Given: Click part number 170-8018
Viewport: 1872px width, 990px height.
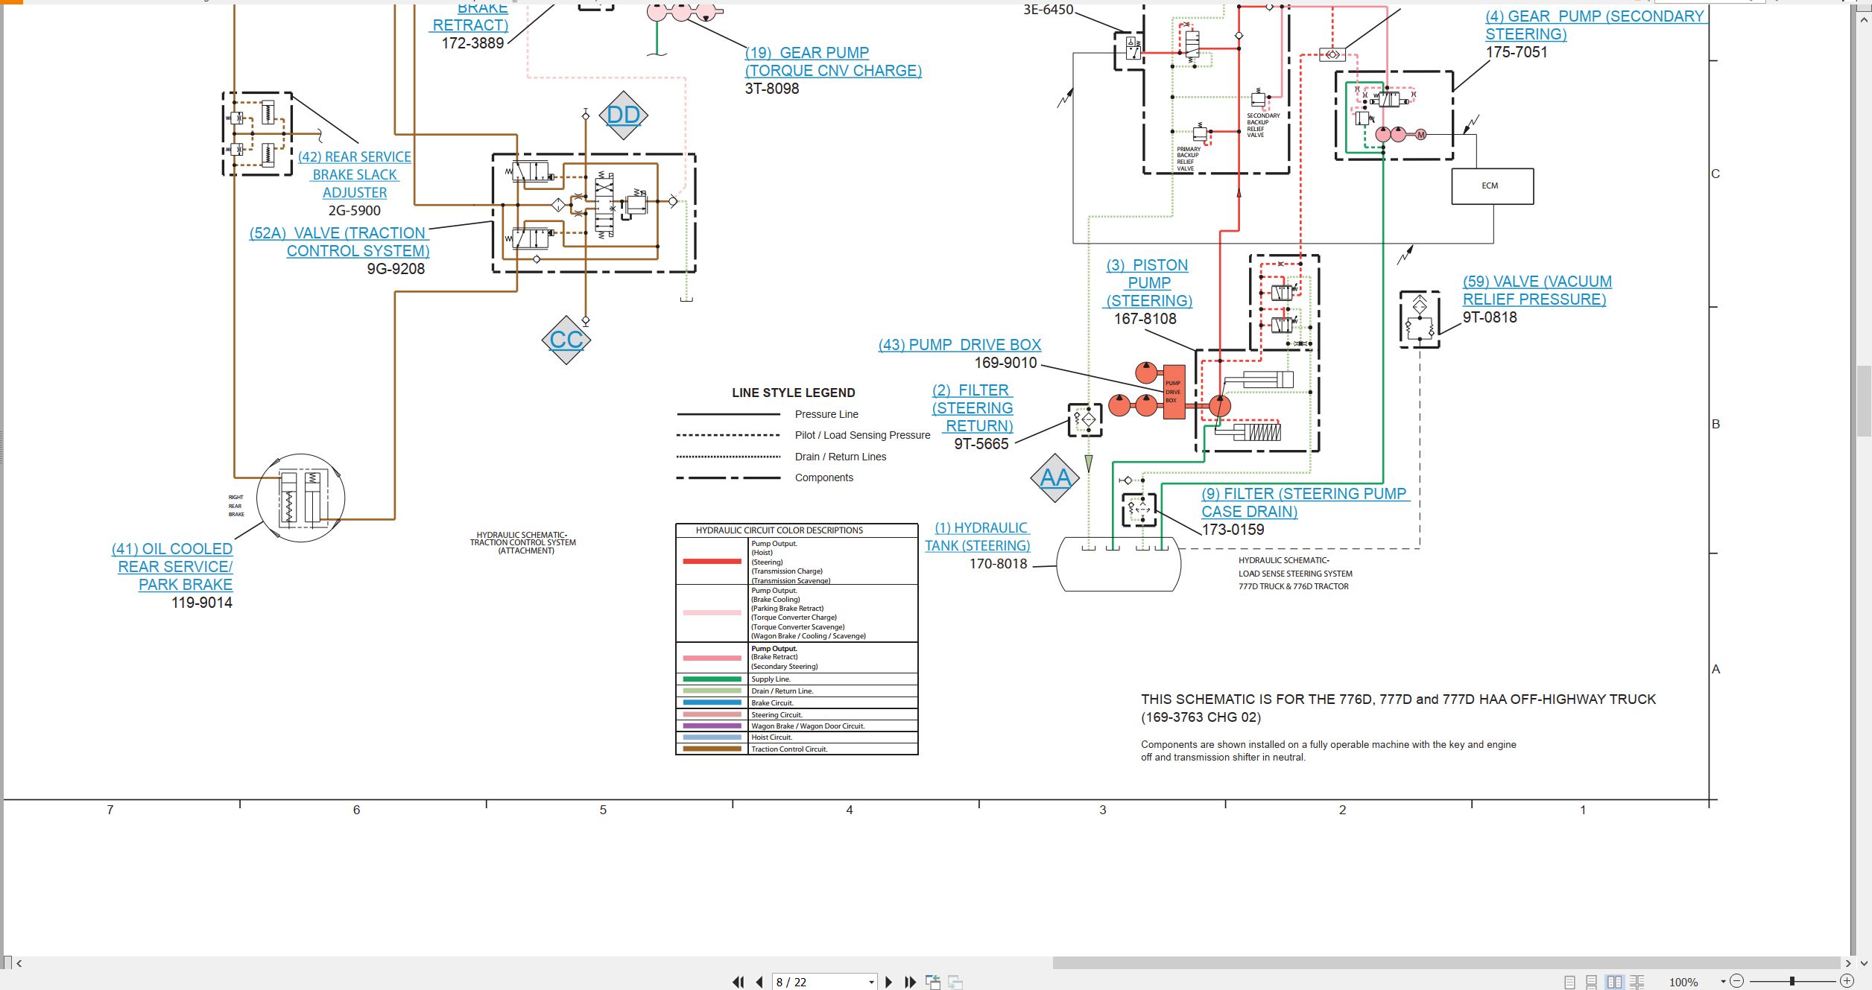Looking at the screenshot, I should pos(999,564).
